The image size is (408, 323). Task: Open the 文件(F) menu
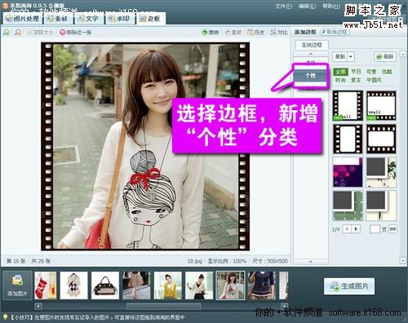(283, 6)
